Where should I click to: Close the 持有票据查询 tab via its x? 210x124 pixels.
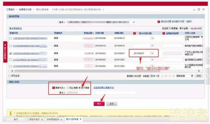pos(61,120)
